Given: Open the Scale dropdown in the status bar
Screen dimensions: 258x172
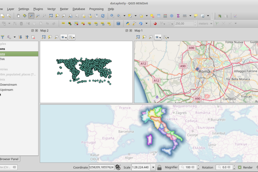Looking at the screenshot, I should 153,168.
